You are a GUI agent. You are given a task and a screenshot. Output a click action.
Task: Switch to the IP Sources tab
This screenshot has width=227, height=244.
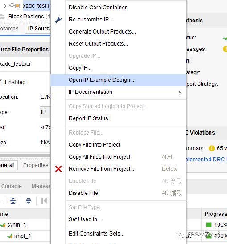point(38,29)
